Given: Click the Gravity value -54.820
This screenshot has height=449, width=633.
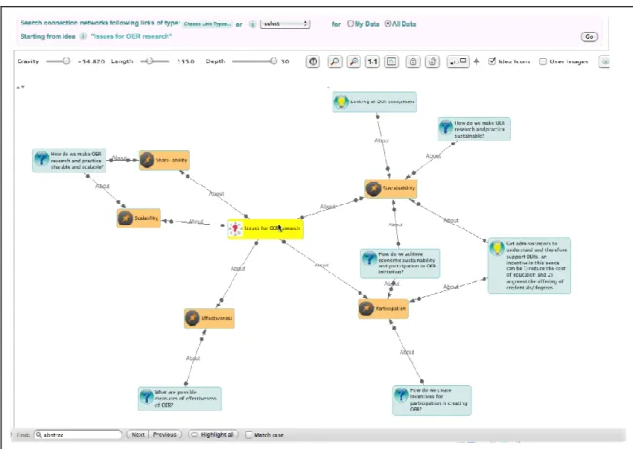Looking at the screenshot, I should pos(91,61).
